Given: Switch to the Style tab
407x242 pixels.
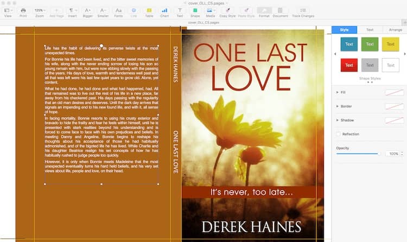Looking at the screenshot, I should (344, 30).
